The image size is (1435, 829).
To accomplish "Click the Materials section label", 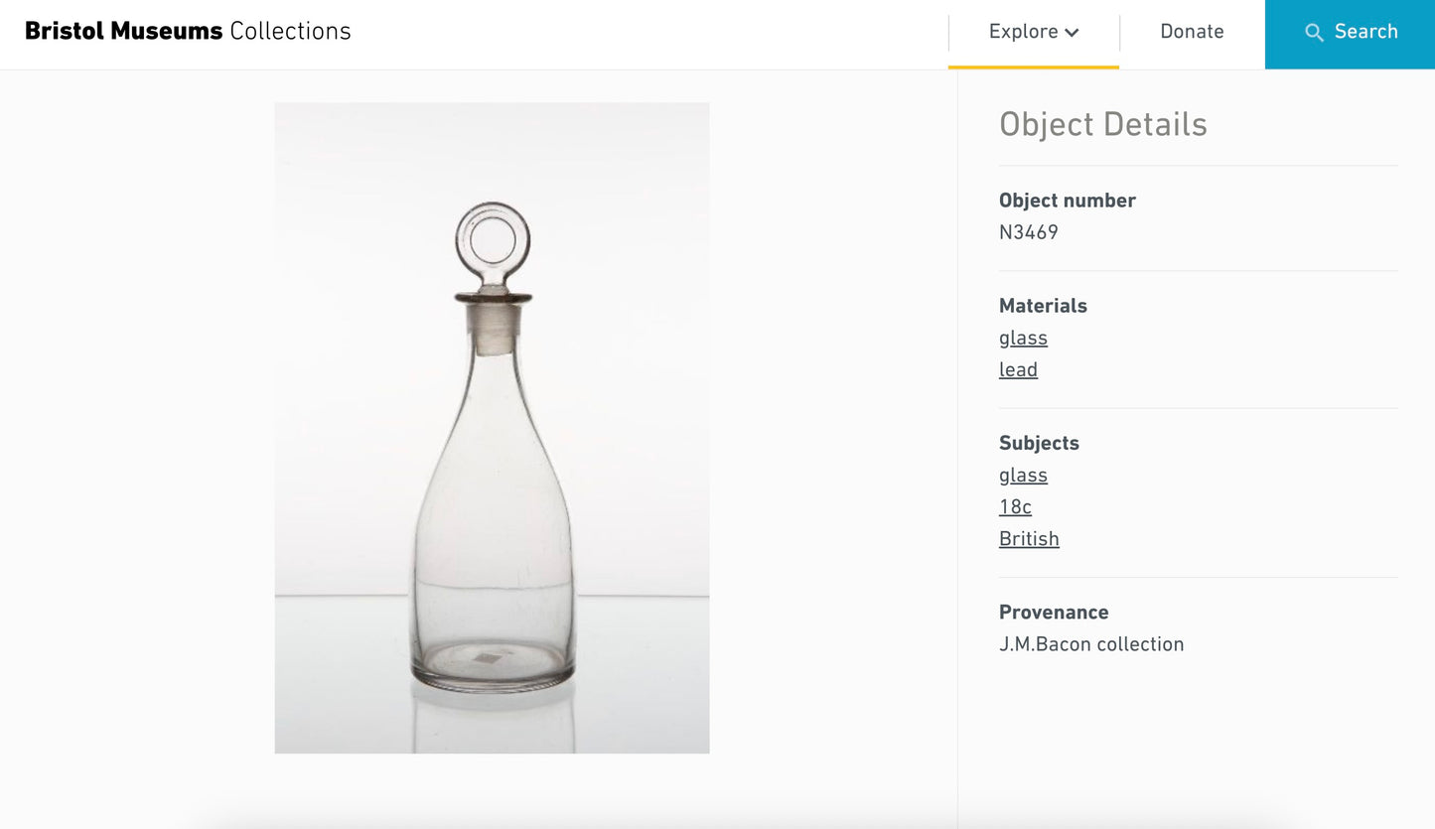I will [1043, 306].
